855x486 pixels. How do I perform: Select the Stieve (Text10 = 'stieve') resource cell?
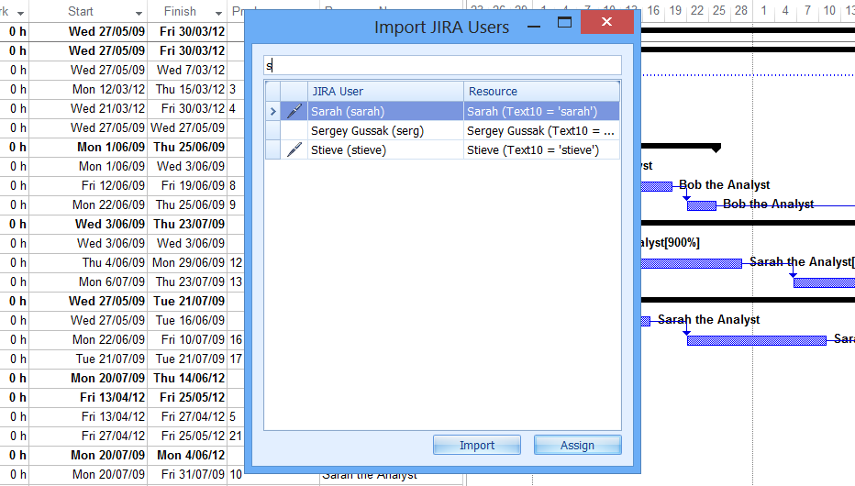(541, 150)
